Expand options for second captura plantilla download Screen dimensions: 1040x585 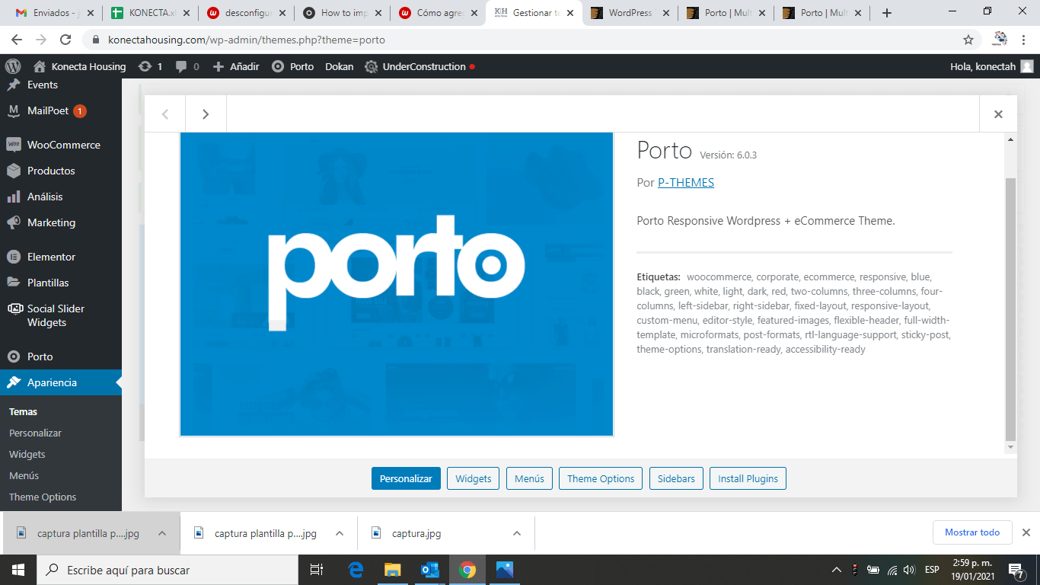coord(340,533)
